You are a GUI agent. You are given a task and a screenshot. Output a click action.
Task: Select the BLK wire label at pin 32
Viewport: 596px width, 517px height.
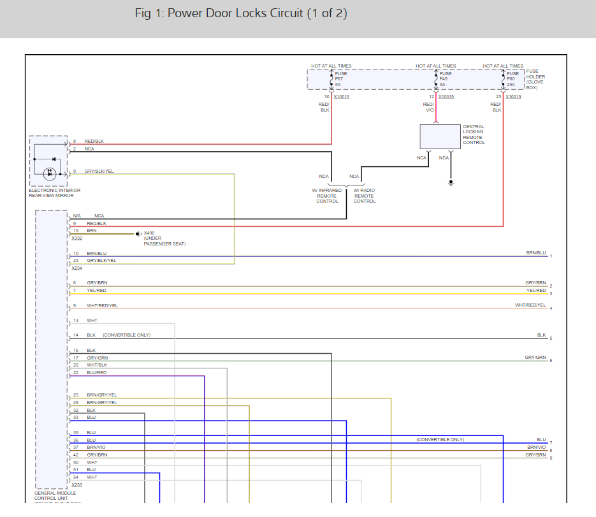(x=91, y=410)
